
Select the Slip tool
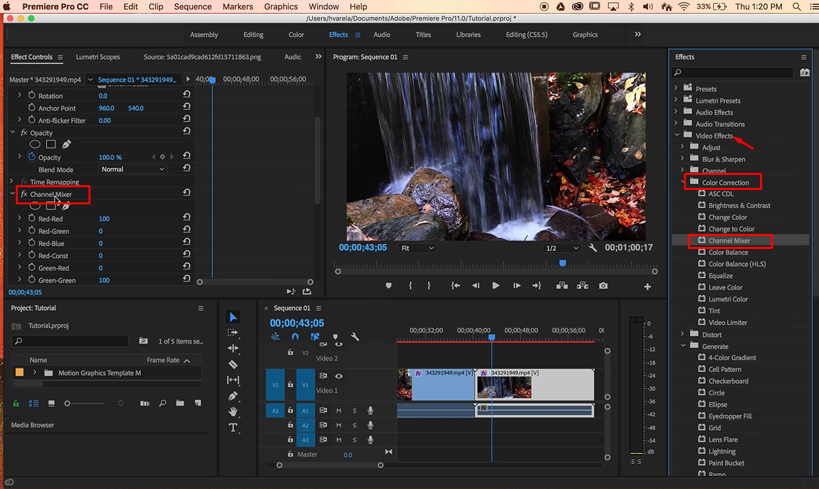click(233, 380)
